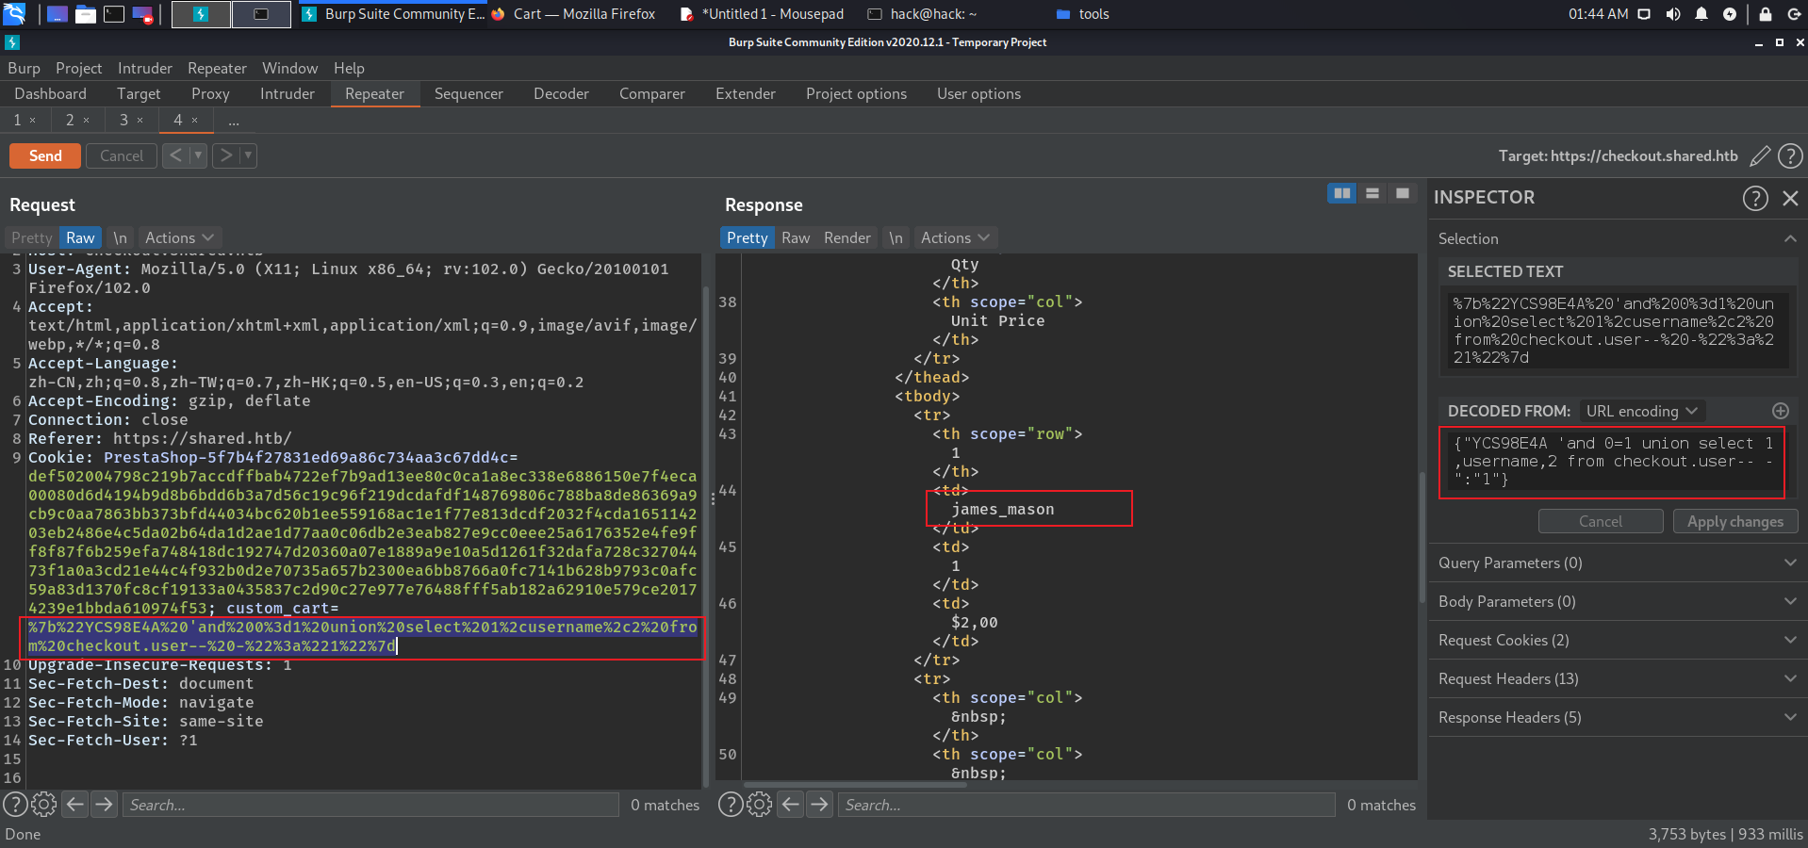Click the response horizontal scrollbar

[x=855, y=785]
